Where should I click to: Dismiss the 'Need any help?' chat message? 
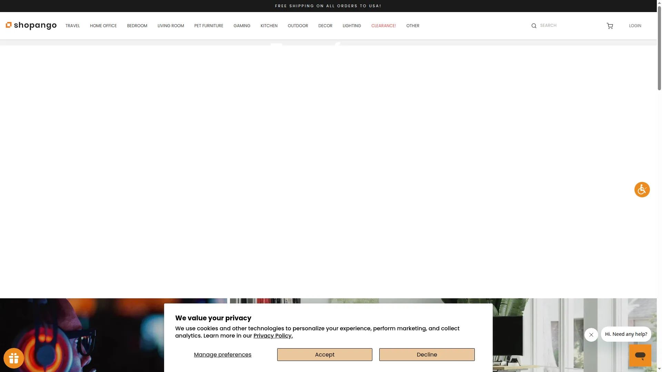[591, 334]
